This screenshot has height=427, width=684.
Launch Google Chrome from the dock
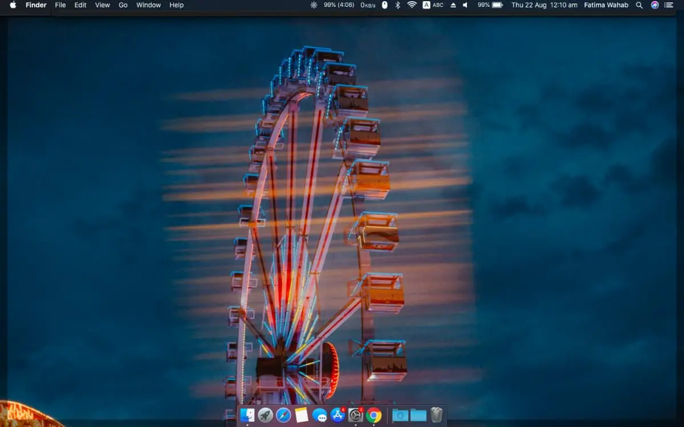tap(374, 415)
